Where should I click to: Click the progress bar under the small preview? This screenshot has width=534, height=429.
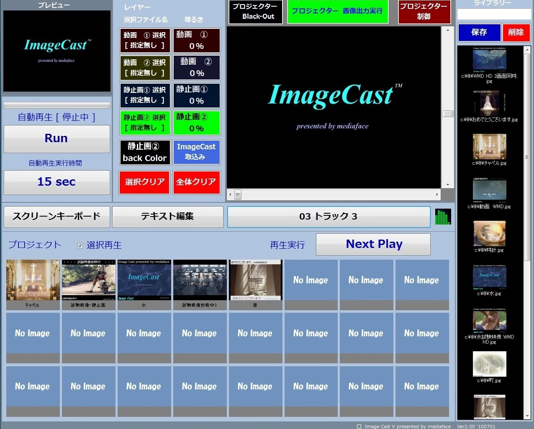pos(57,105)
